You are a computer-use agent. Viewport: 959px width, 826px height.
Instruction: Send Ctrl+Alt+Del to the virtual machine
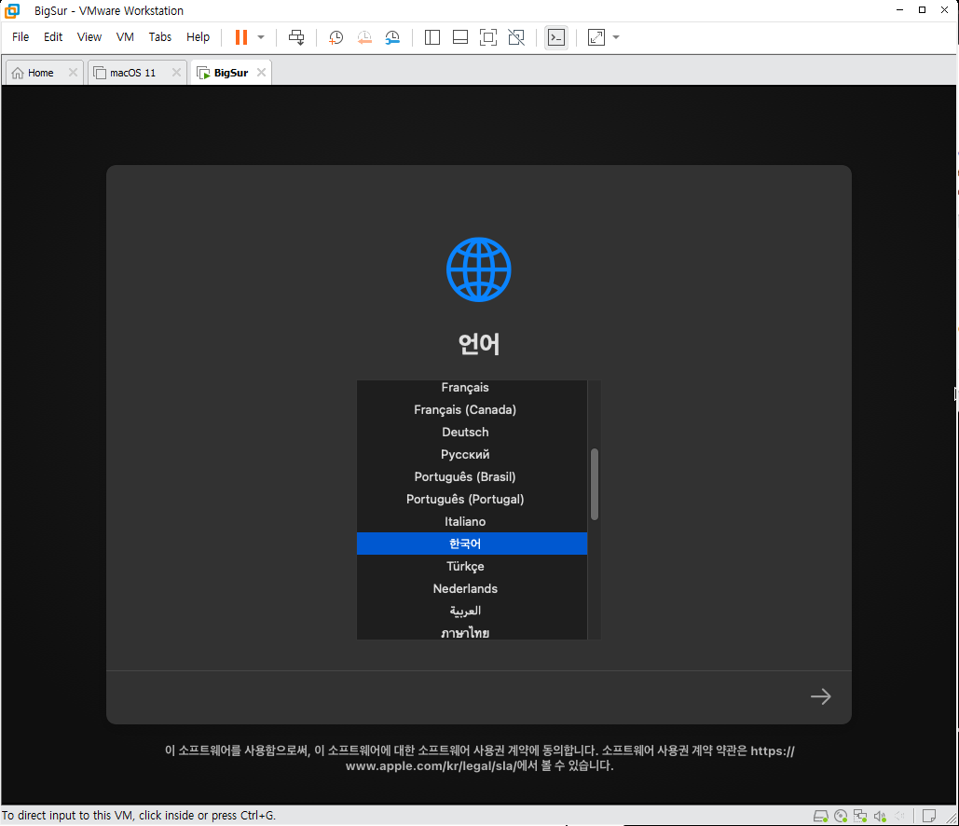(x=296, y=37)
